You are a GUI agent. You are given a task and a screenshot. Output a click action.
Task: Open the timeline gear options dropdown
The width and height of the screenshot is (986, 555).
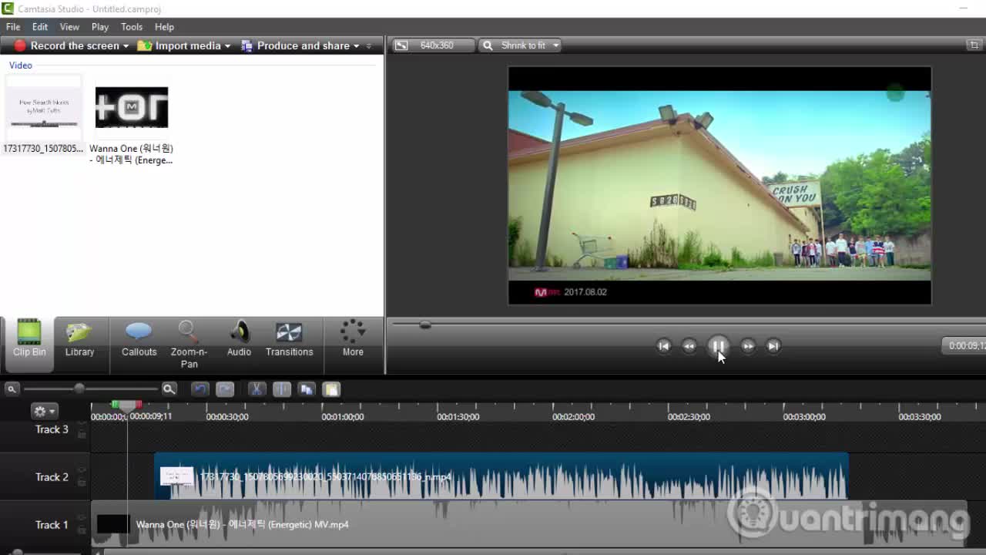point(44,412)
